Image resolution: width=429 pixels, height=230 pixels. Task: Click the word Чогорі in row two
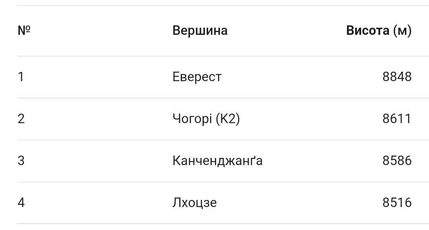click(192, 118)
